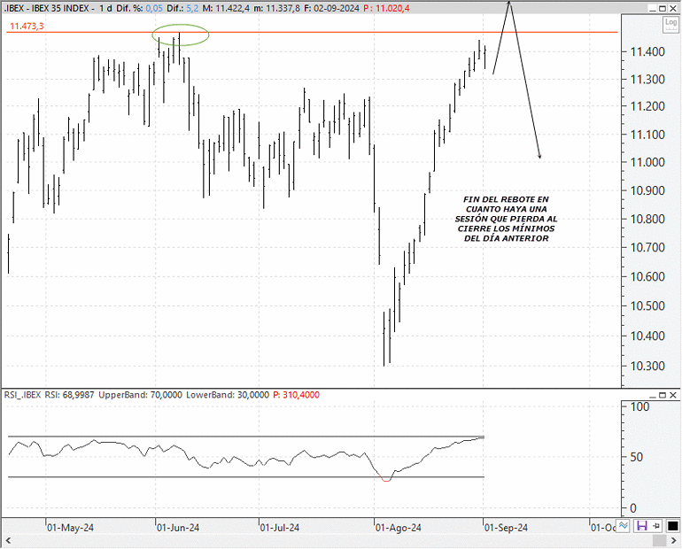The height and width of the screenshot is (549, 682).
Task: Click the 'M: 11.422,4' high value
Action: tap(226, 8)
